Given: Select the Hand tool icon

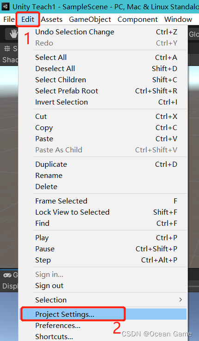Looking at the screenshot, I should pos(13,34).
